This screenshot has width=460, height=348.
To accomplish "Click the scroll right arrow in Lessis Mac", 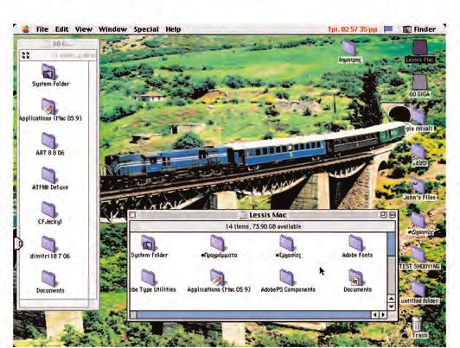I will 383,315.
